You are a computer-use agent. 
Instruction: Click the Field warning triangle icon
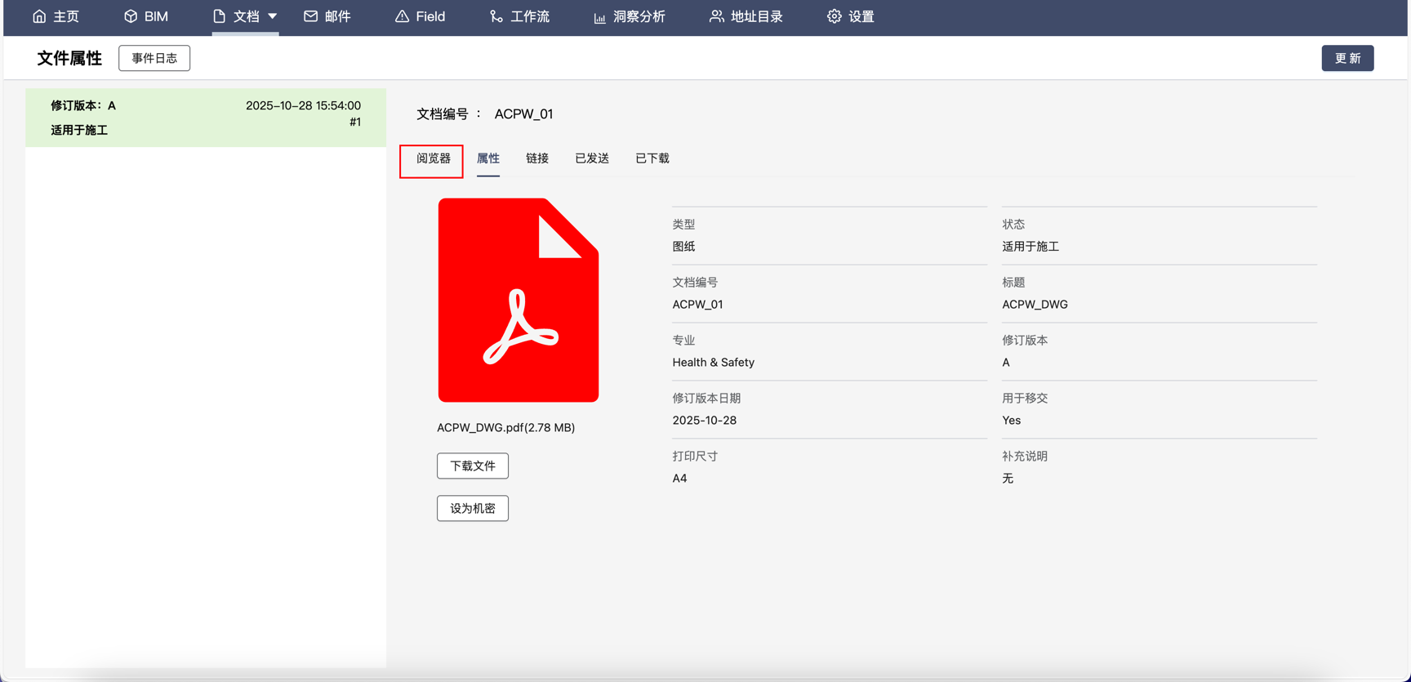click(402, 16)
